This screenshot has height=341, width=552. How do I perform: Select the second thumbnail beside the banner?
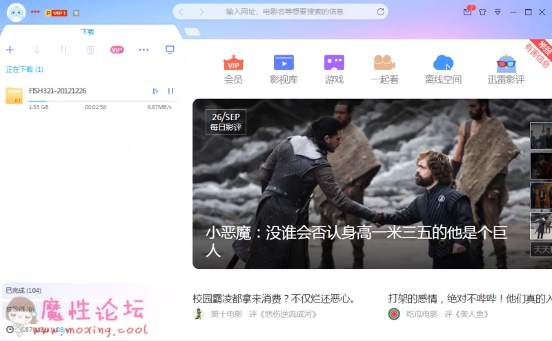tap(541, 166)
